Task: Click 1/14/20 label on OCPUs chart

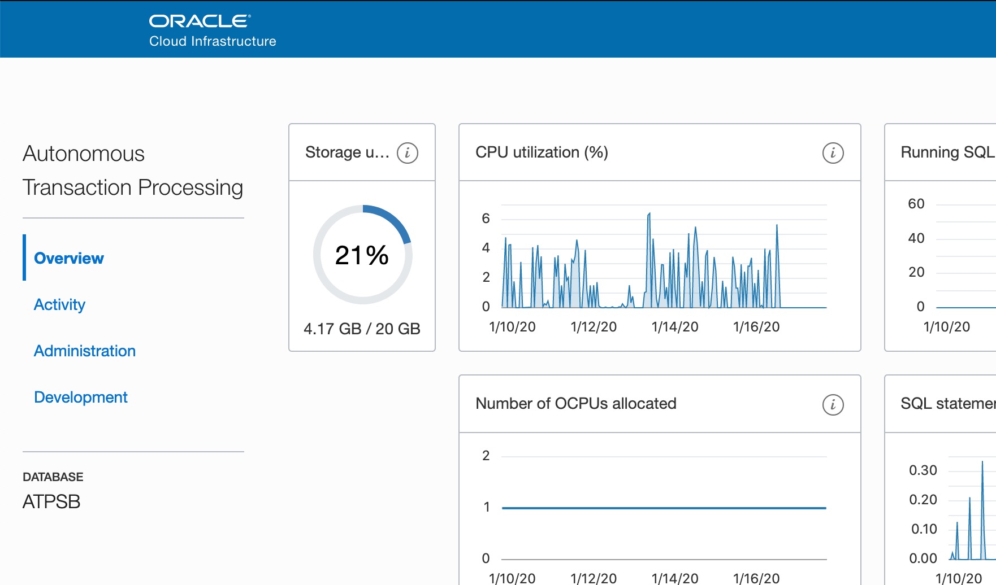Action: (x=675, y=578)
